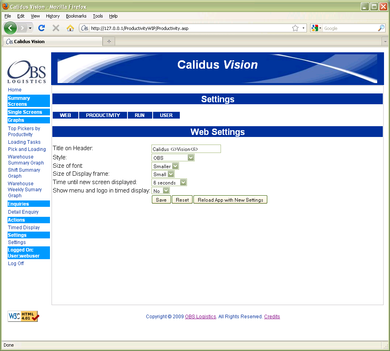Click the OBS site icon in address bar
Image resolution: width=390 pixels, height=351 pixels.
[85, 28]
